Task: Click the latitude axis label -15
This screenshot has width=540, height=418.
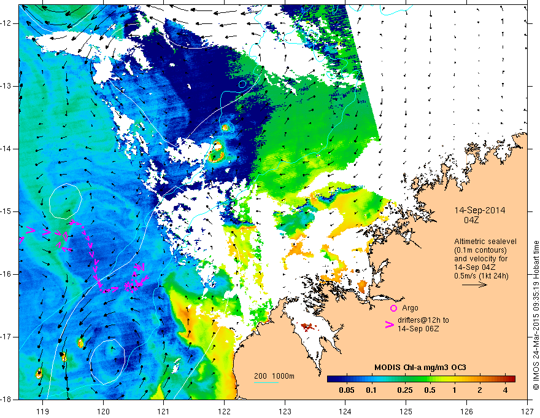Action: click(6, 211)
